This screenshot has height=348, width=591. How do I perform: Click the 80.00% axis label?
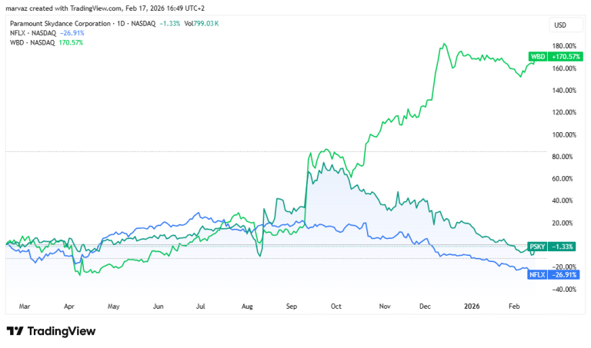[x=563, y=157]
